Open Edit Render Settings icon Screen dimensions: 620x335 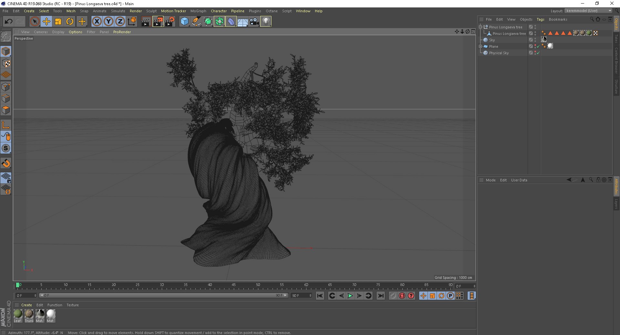tap(170, 22)
